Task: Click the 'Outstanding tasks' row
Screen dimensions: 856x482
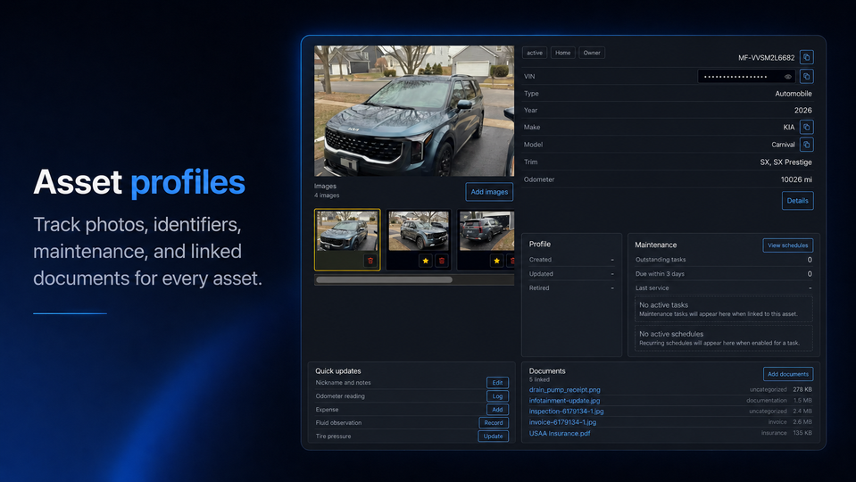Action: pos(723,260)
